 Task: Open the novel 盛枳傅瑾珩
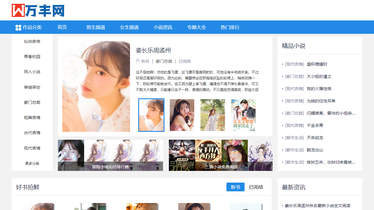tap(317, 64)
